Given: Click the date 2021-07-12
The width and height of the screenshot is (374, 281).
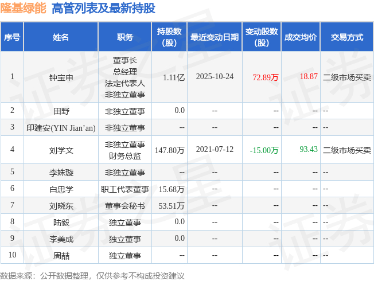Looking at the screenshot, I should click(x=215, y=149).
